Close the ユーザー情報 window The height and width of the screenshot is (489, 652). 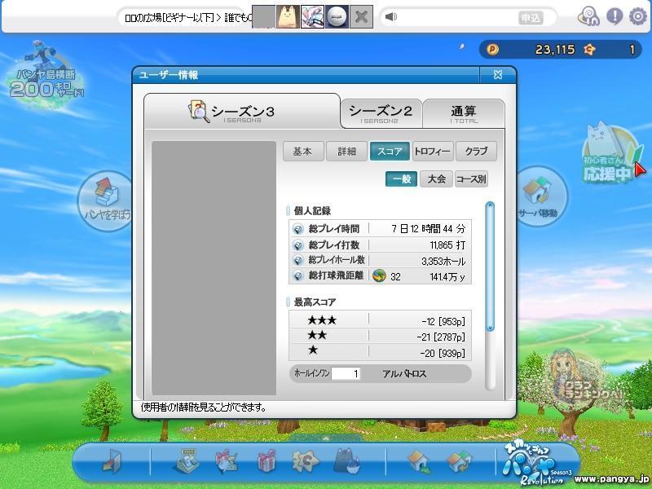click(498, 75)
